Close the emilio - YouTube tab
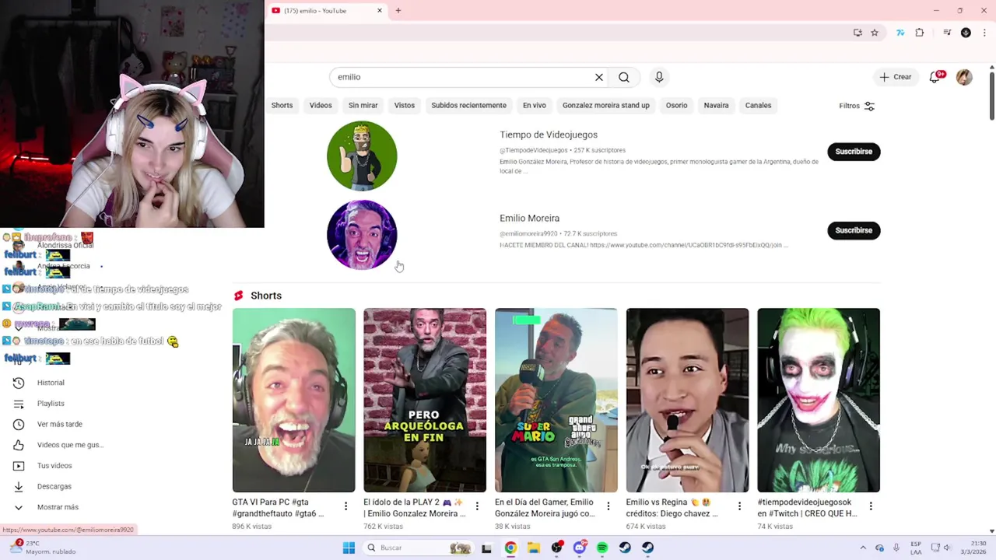Viewport: 996px width, 560px height. 380,10
